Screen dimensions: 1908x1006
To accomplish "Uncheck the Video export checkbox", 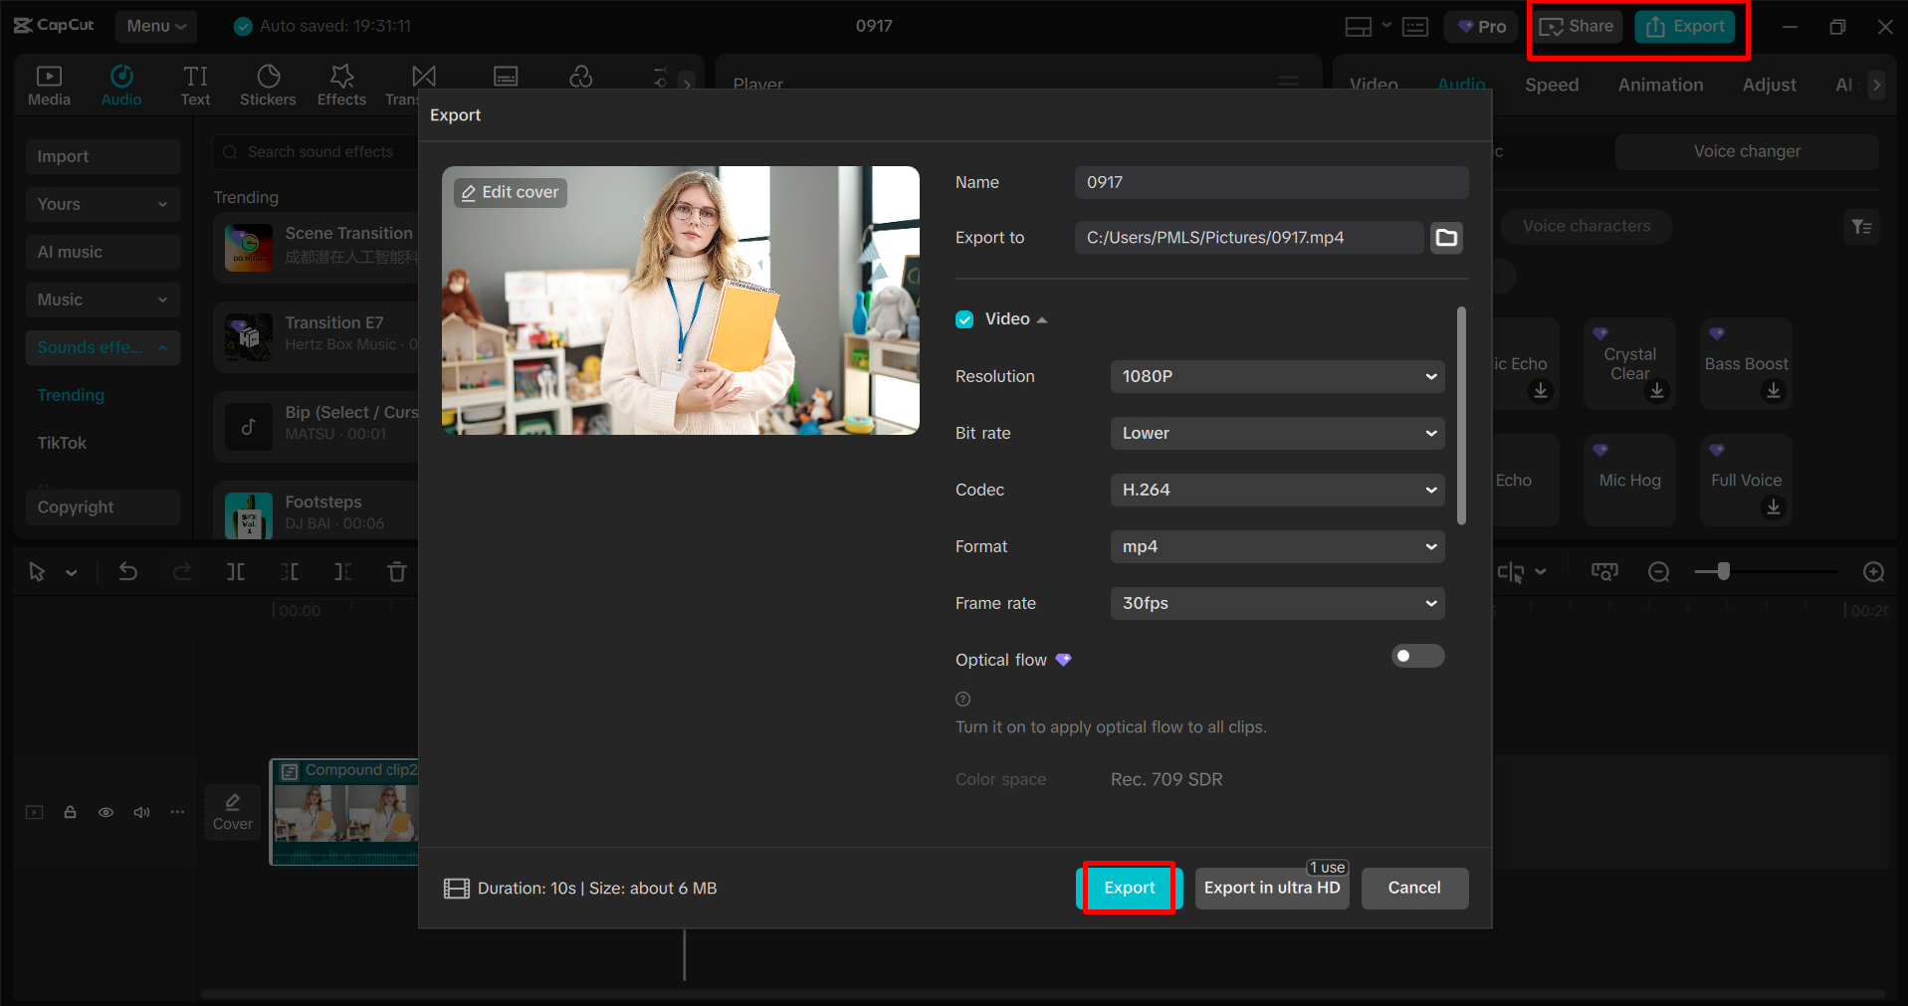I will tap(964, 318).
